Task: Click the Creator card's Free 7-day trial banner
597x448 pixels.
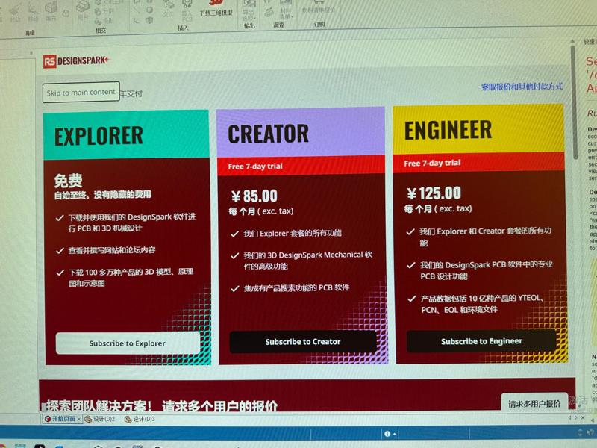Action: pyautogui.click(x=301, y=166)
